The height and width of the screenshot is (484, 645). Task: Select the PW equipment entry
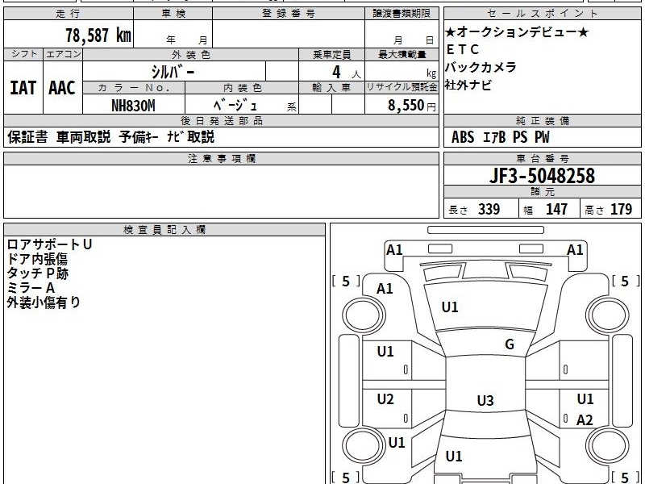point(542,137)
